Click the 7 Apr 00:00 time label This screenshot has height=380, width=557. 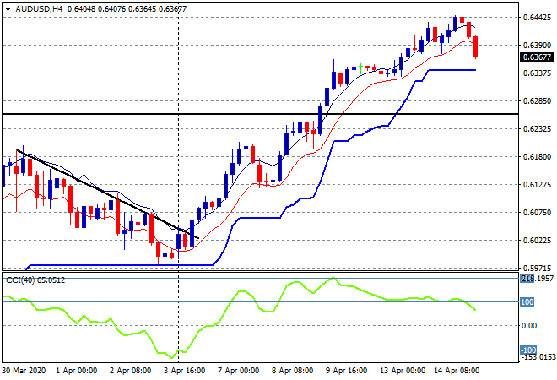(x=238, y=371)
